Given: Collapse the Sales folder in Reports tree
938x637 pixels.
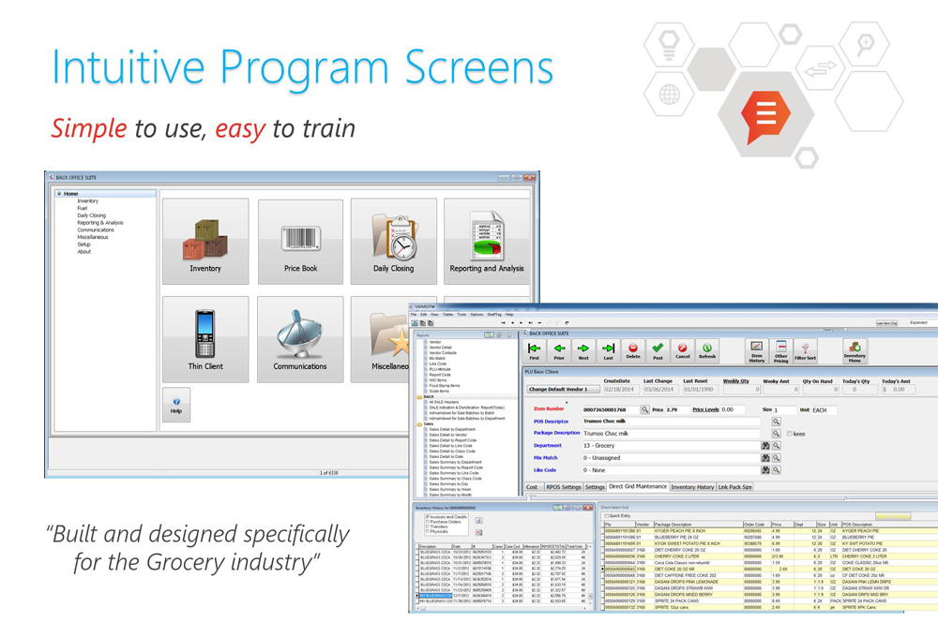Looking at the screenshot, I should pos(420,424).
